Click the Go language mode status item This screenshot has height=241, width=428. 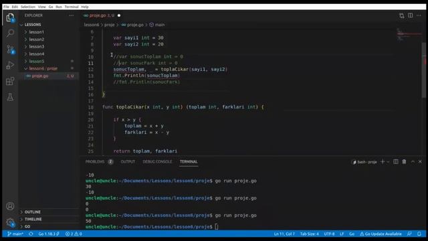[352, 234]
